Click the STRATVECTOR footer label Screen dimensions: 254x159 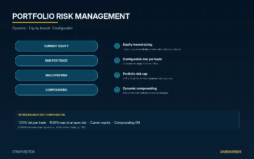[x=23, y=152]
